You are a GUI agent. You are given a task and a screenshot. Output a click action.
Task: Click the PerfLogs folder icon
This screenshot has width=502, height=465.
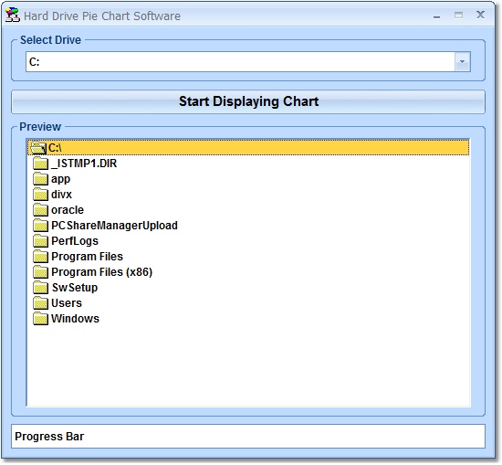tap(40, 241)
